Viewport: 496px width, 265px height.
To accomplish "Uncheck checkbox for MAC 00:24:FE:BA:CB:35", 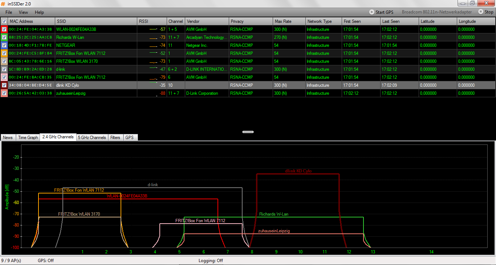I will pos(4,77).
